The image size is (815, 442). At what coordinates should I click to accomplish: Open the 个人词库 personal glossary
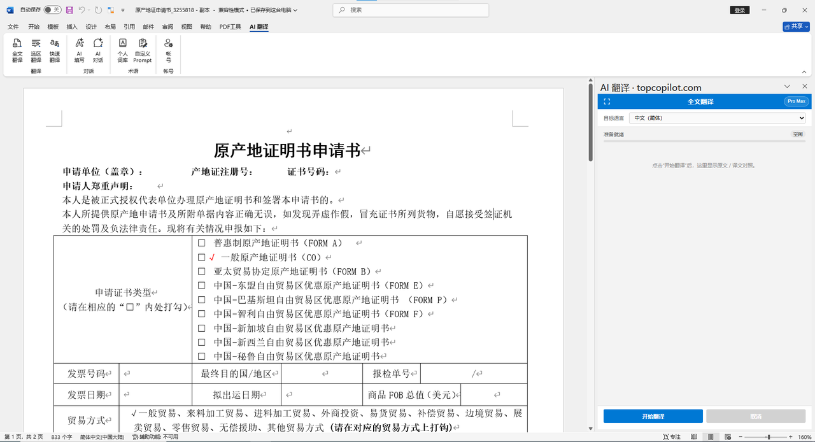click(123, 50)
